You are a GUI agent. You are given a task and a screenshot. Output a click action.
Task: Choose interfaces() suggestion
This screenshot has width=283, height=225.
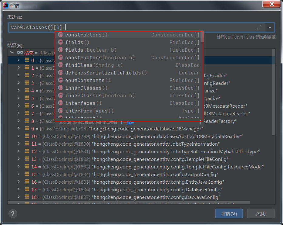tap(129, 103)
